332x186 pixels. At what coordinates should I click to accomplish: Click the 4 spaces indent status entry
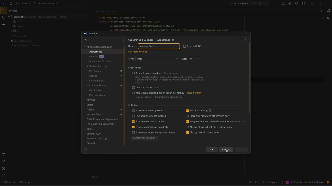pyautogui.click(x=274, y=182)
